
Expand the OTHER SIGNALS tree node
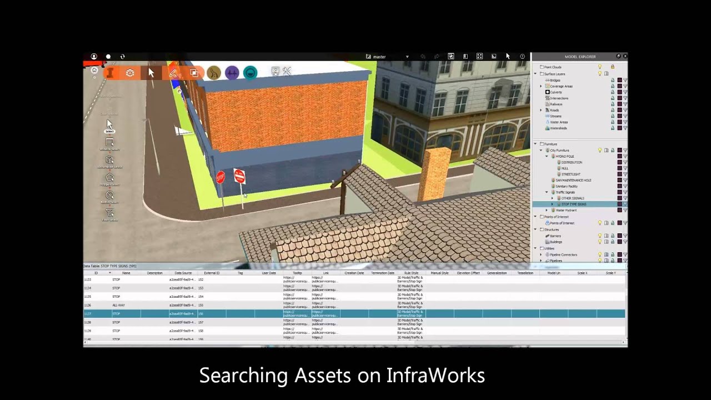(552, 198)
